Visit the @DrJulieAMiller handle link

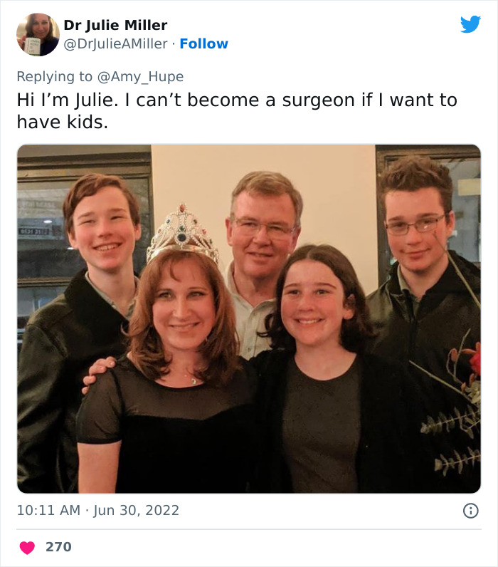click(x=116, y=44)
